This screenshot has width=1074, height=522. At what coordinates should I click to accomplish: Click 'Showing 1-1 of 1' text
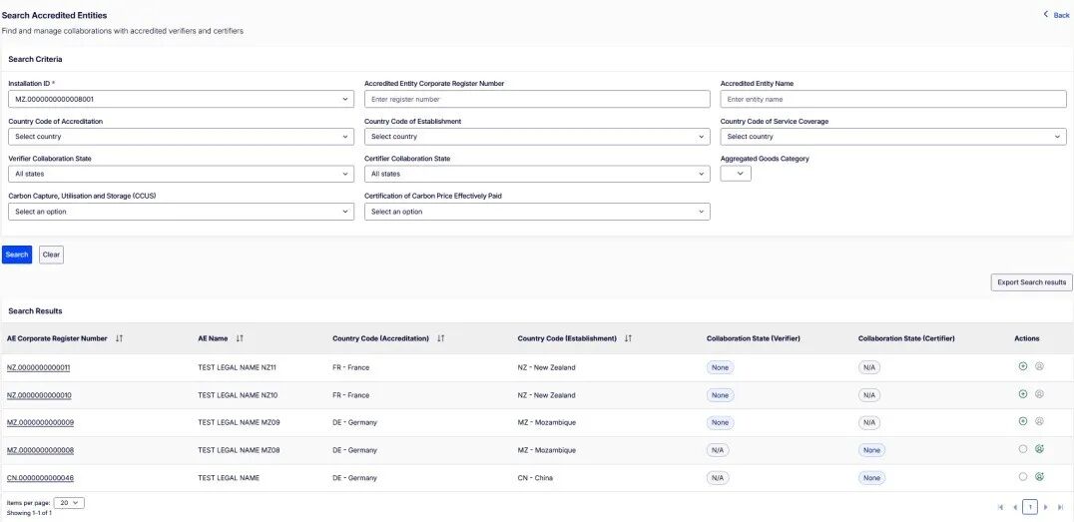[x=30, y=512]
